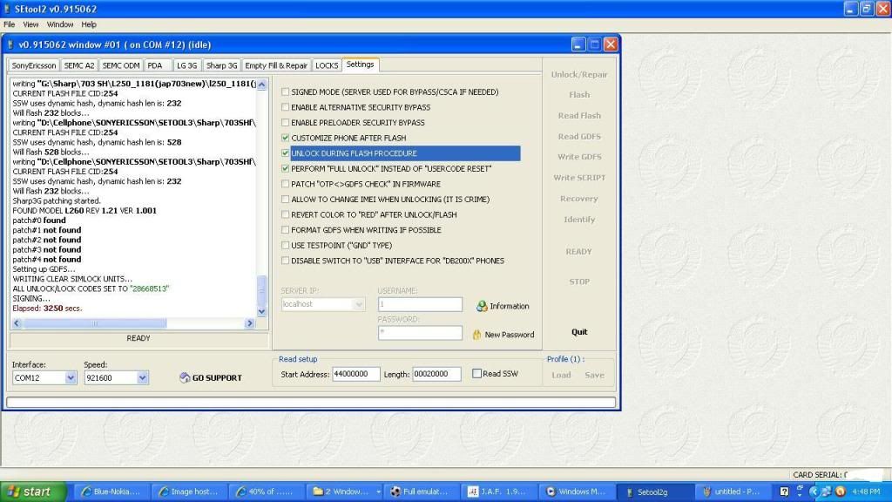The height and width of the screenshot is (502, 892).
Task: Expand the Interface COM12 dropdown
Action: pyautogui.click(x=71, y=378)
